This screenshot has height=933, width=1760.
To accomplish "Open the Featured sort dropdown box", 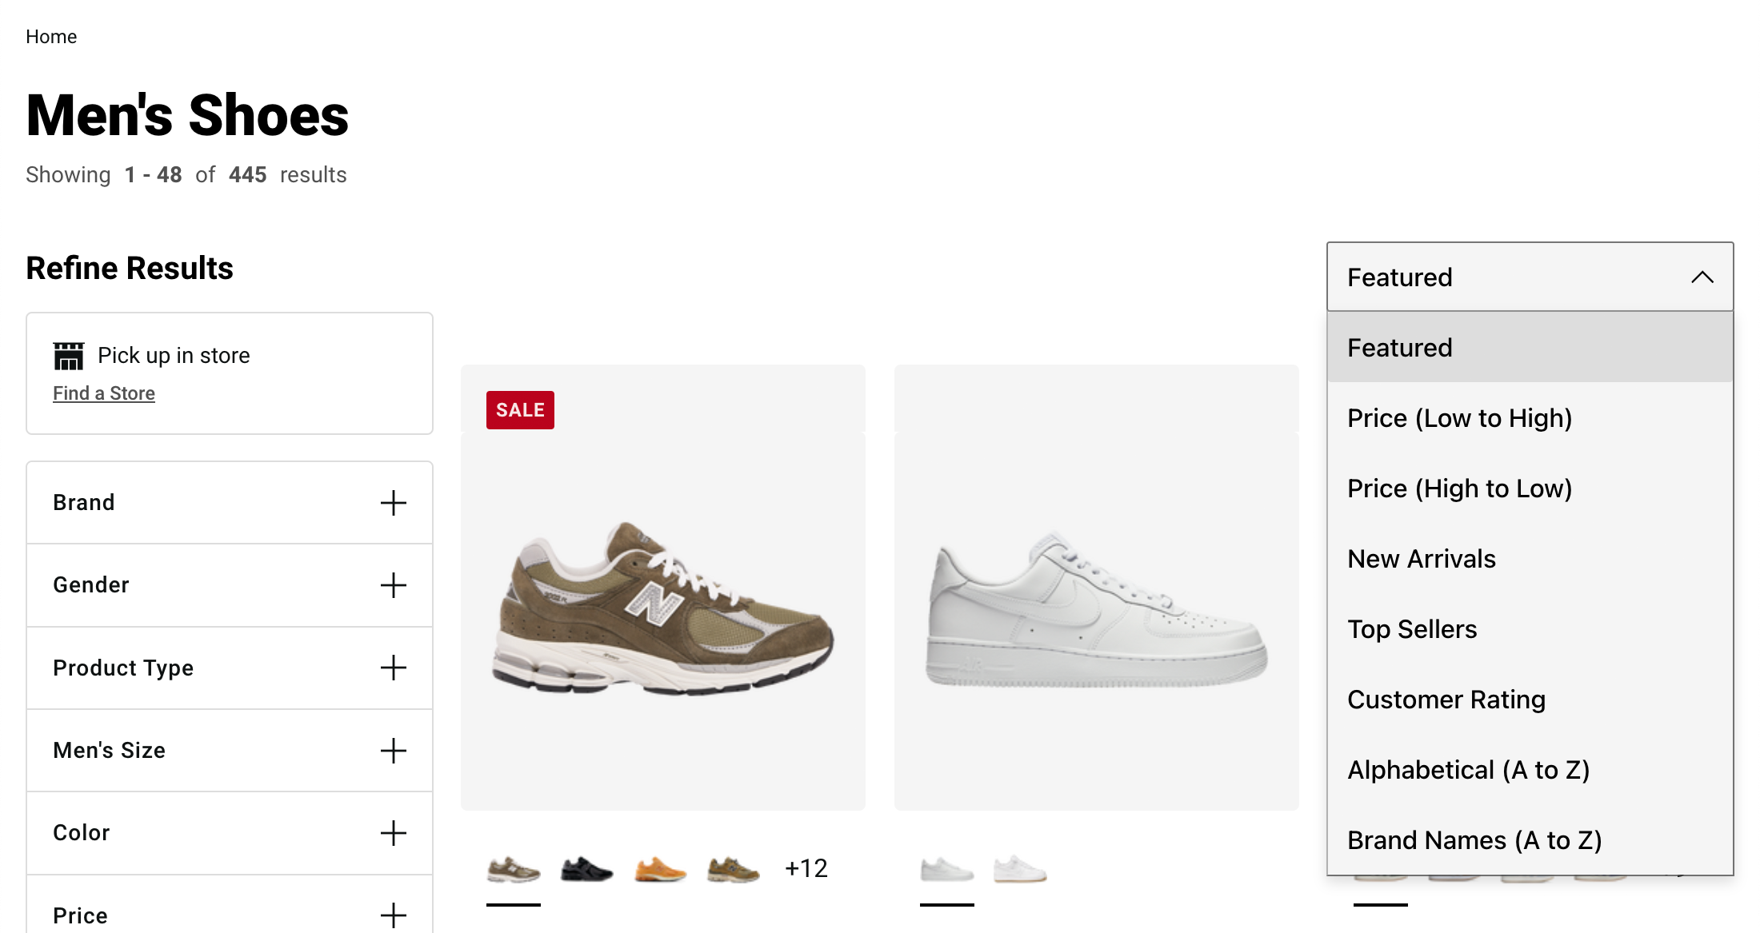I will 1530,277.
